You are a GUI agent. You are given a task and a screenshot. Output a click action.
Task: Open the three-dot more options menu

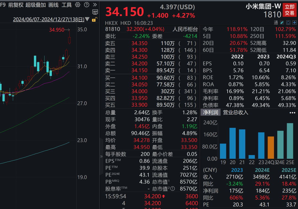[292, 113]
